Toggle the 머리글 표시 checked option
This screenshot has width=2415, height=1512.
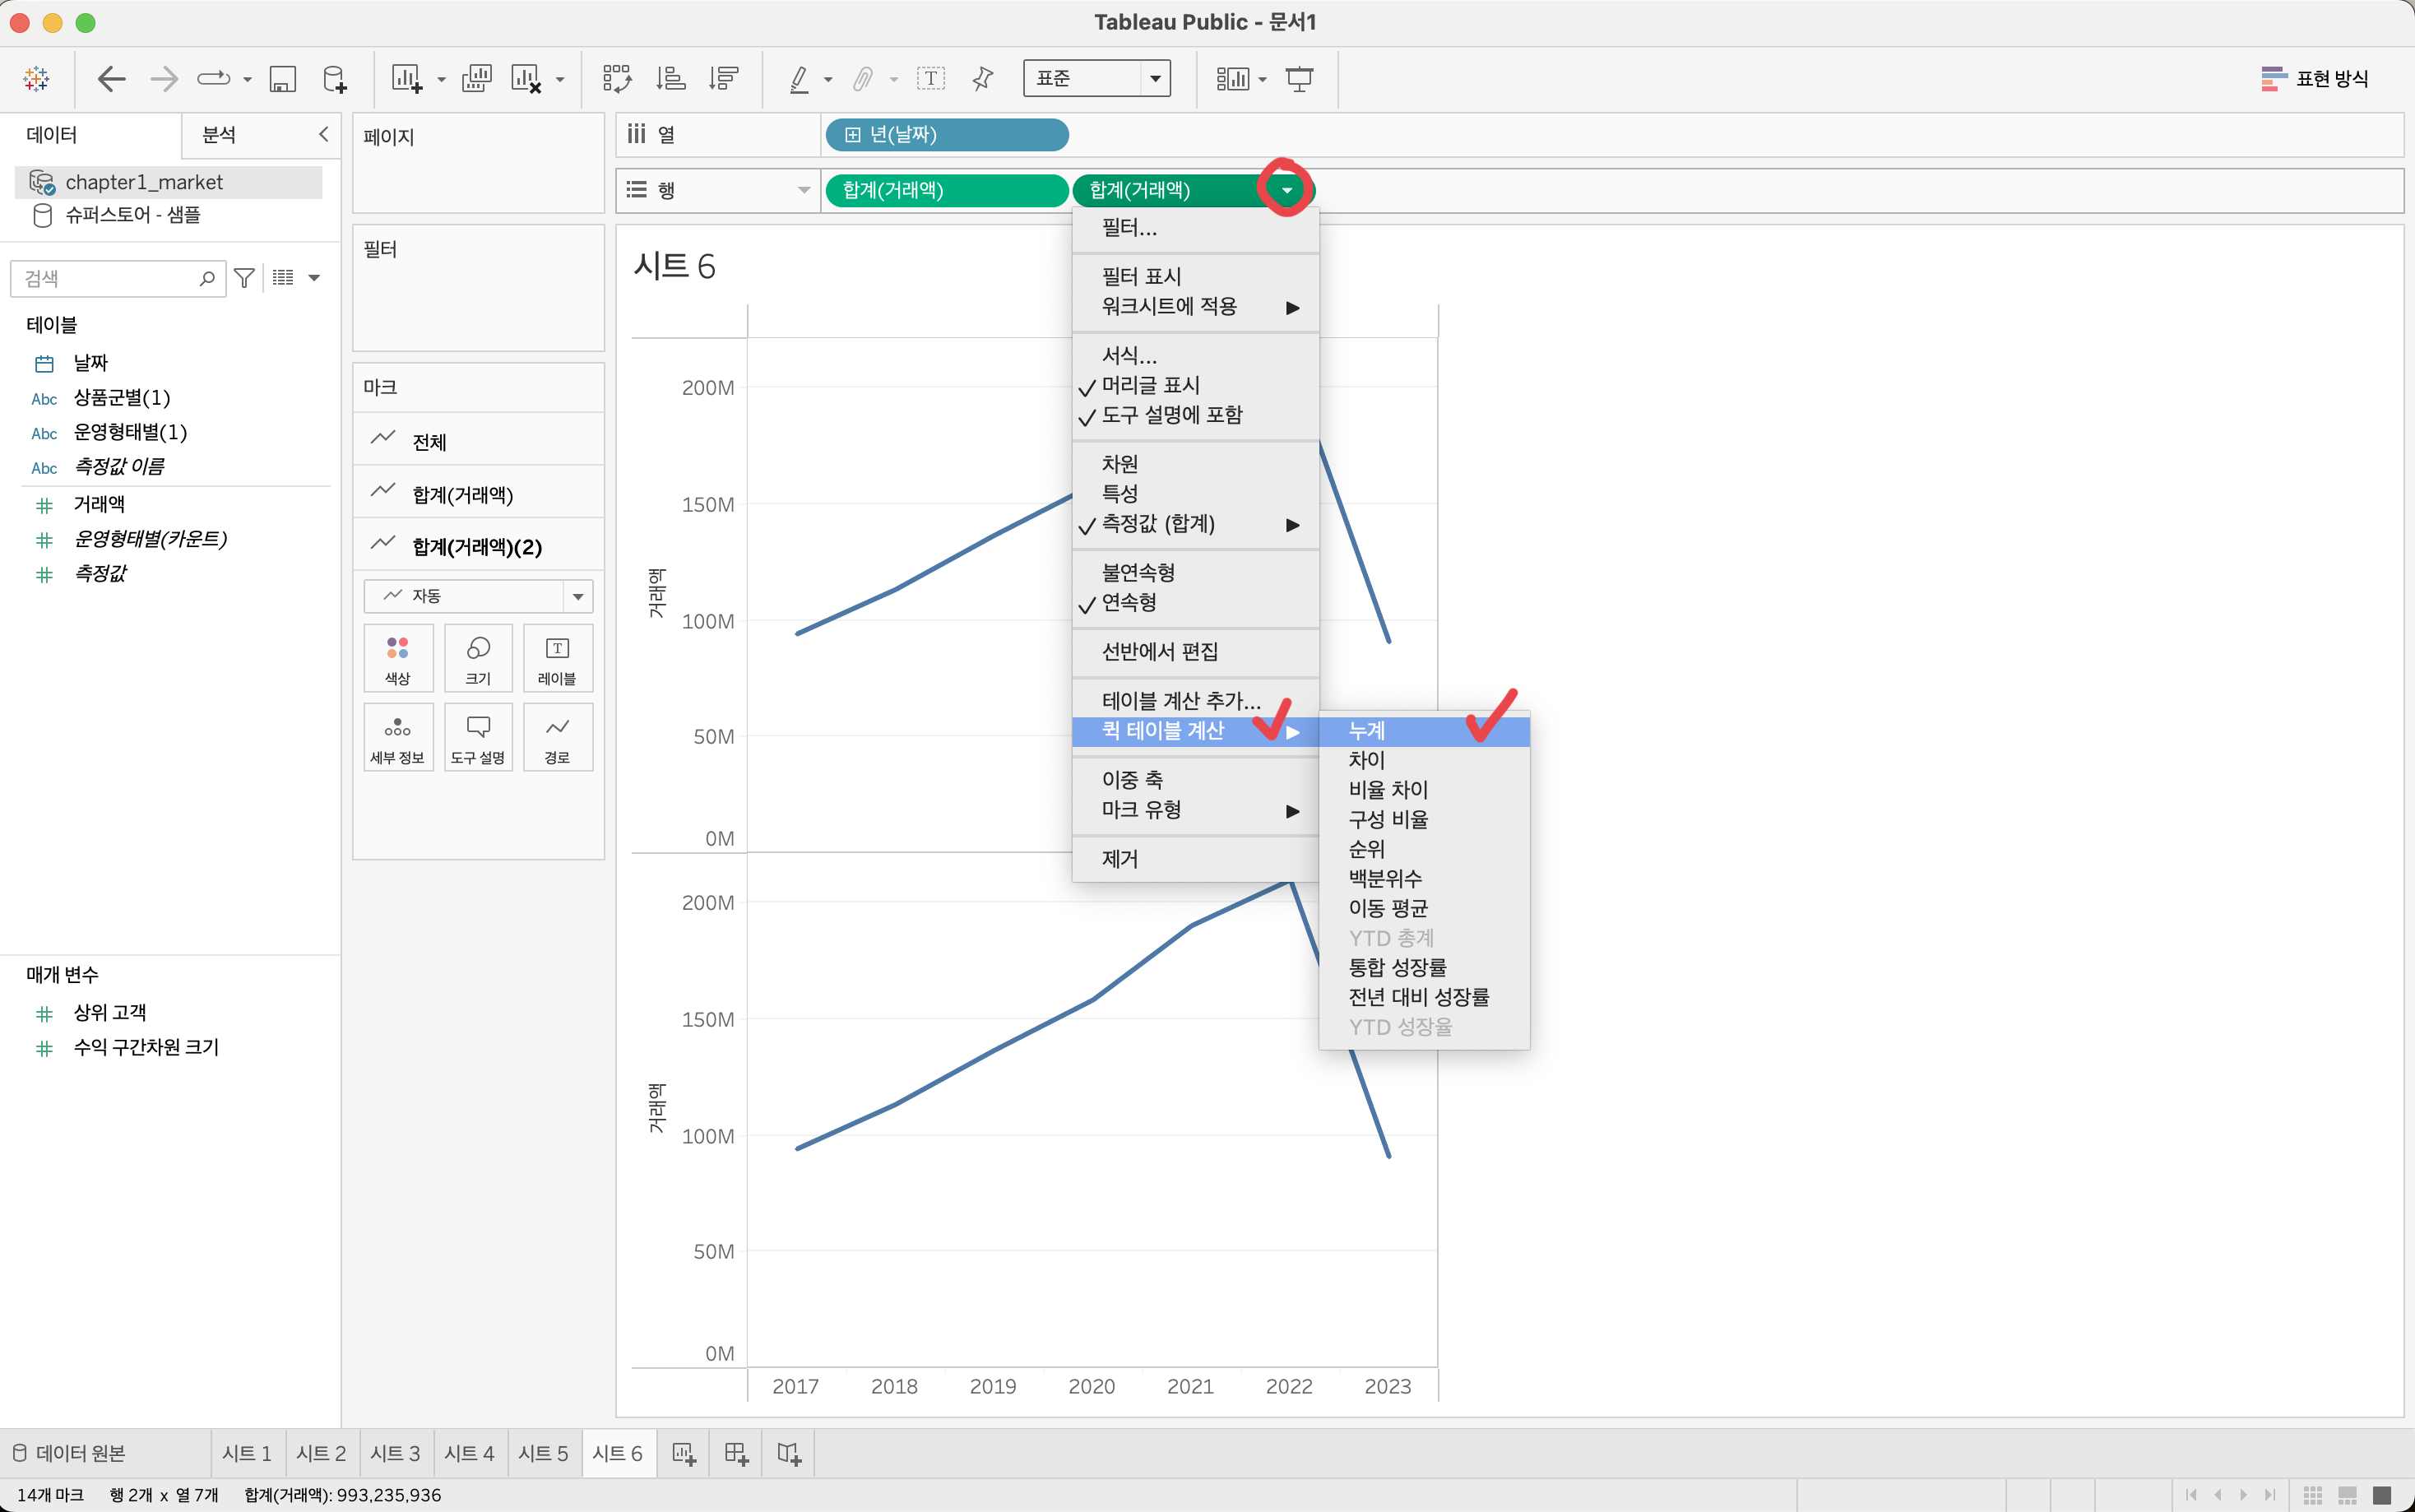click(x=1150, y=385)
